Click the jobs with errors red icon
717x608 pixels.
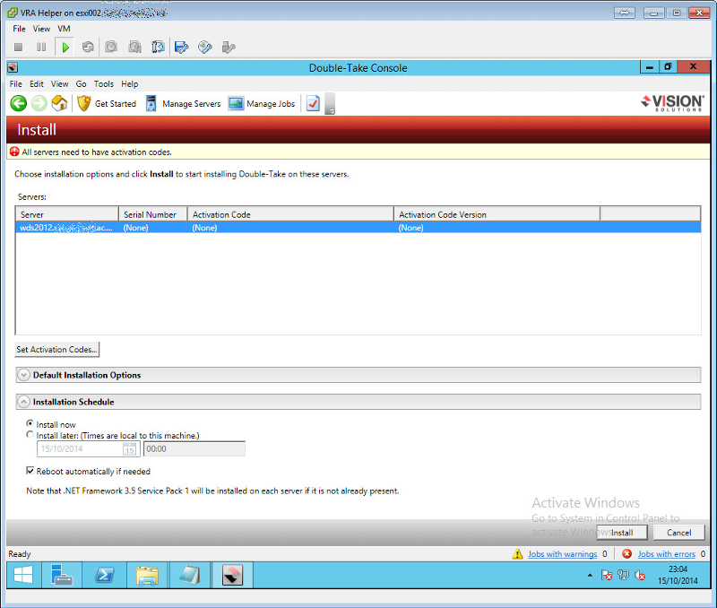pos(626,553)
